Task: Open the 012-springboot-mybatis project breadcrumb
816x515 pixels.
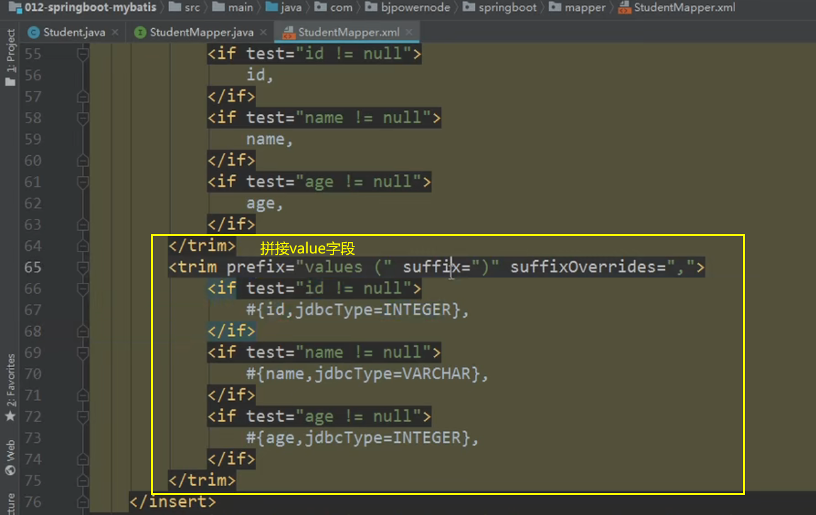Action: click(82, 8)
